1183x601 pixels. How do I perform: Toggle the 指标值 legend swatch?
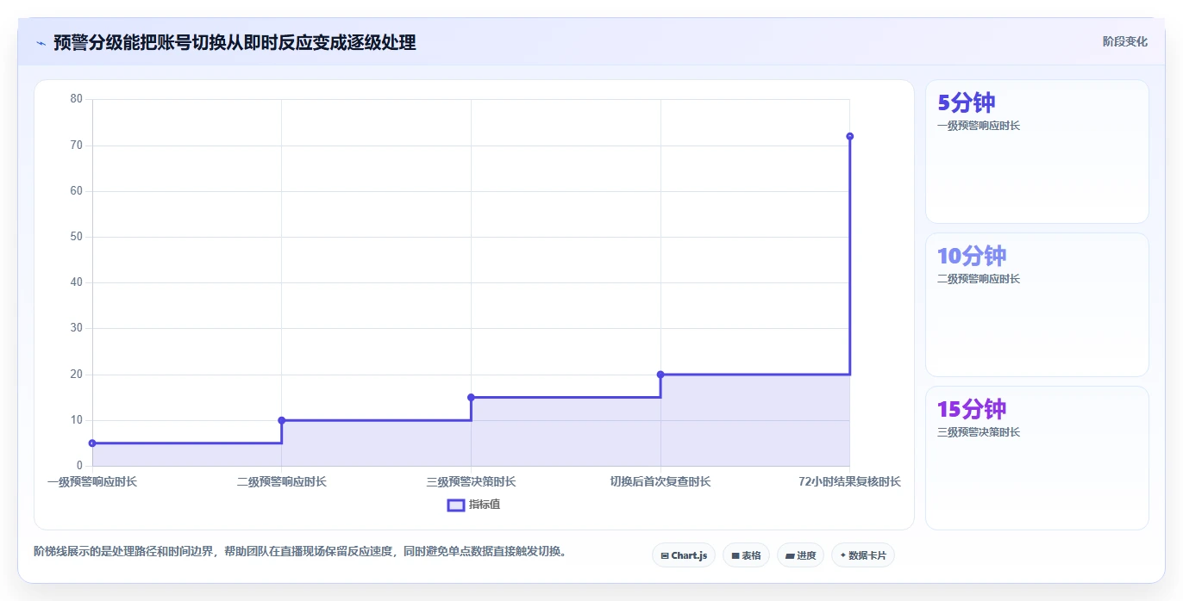[456, 505]
